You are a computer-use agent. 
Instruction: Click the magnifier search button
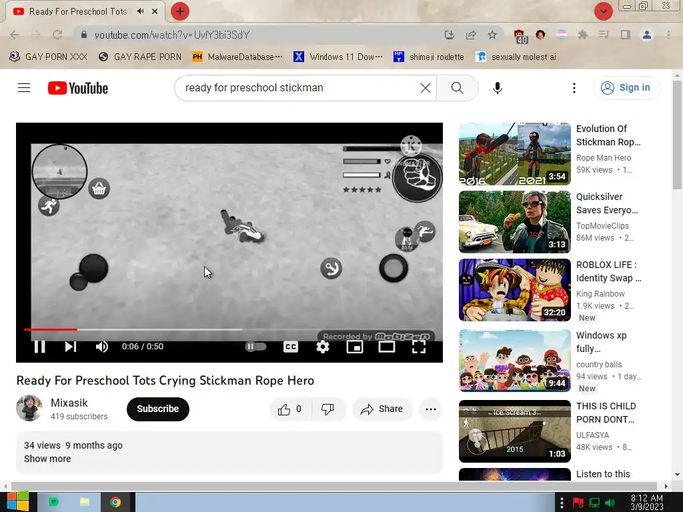[458, 88]
